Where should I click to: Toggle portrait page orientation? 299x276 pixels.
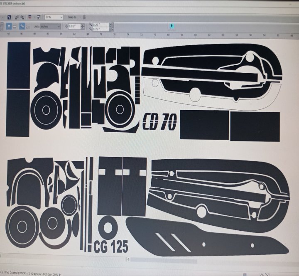click(9, 26)
